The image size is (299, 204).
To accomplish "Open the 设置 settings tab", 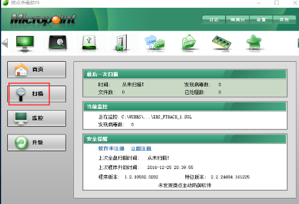I will click(x=261, y=19).
